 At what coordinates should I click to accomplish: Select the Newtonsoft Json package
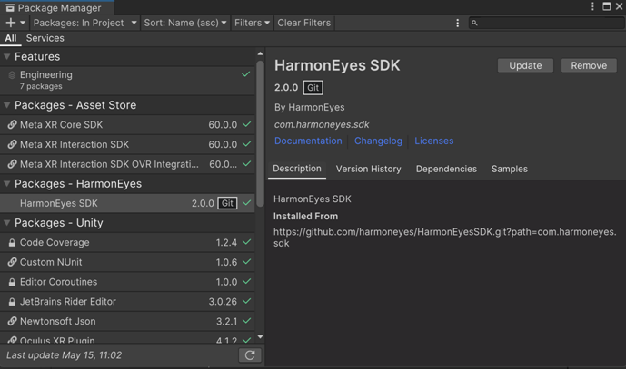point(127,321)
